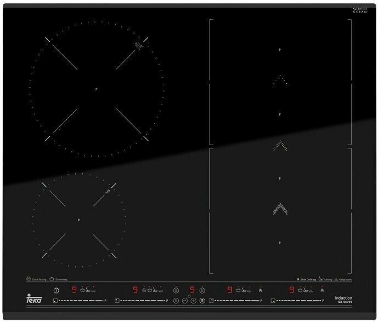
Task: Tap the front-left zone selector square icon
Action: coord(55,301)
